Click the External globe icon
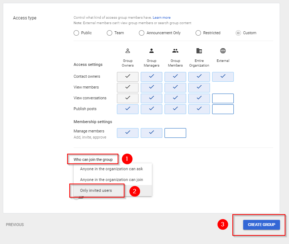 click(x=223, y=51)
